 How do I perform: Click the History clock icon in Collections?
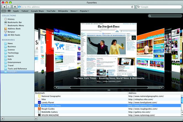(x=6, y=19)
